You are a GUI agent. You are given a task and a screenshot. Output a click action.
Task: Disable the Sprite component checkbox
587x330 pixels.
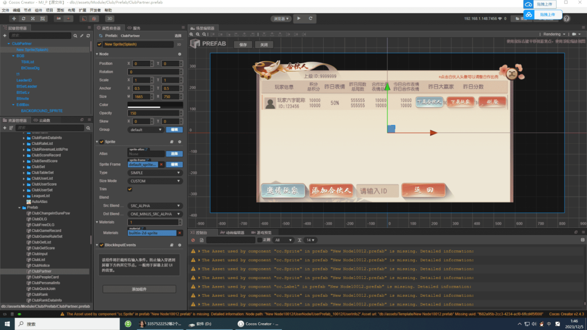(102, 142)
